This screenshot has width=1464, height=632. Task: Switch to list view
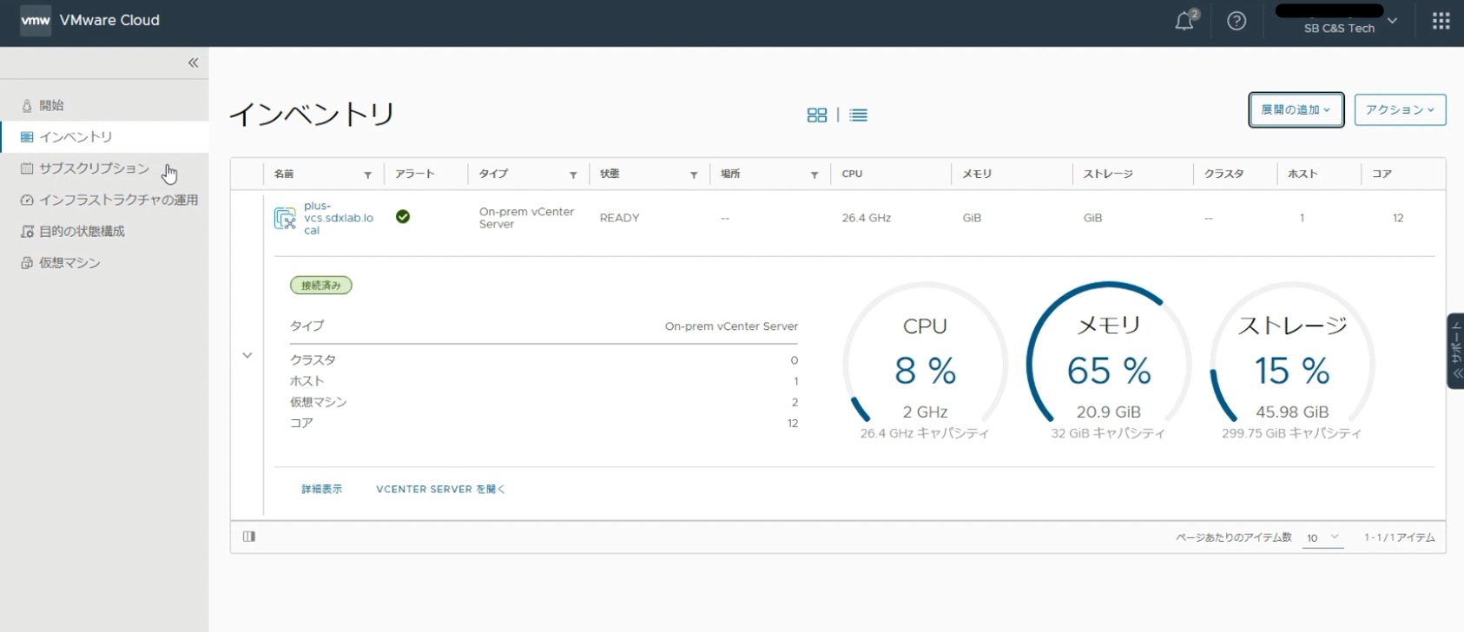(x=859, y=115)
